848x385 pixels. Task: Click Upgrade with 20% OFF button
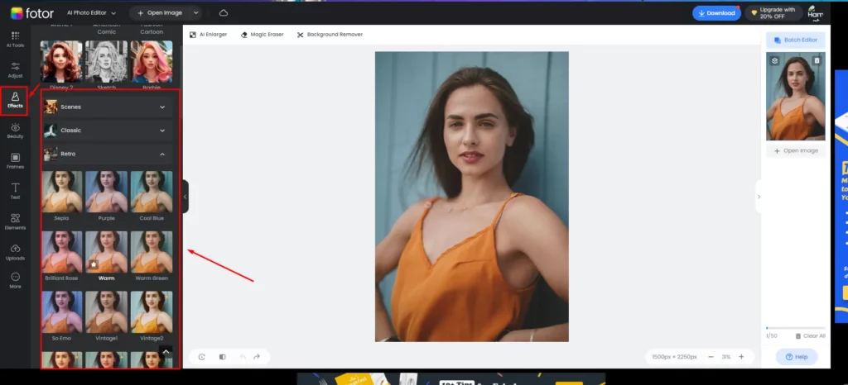pyautogui.click(x=773, y=13)
